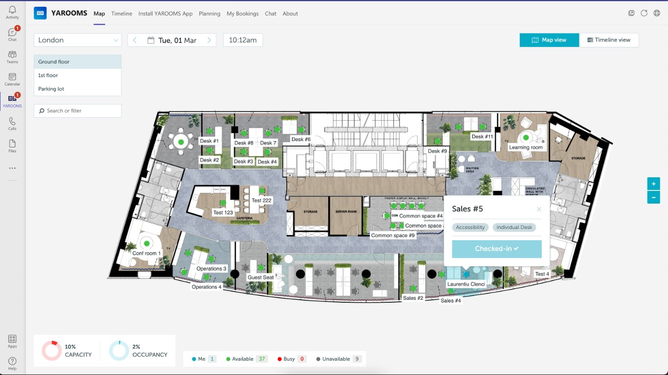668x375 pixels.
Task: Open the globe website icon
Action: pyautogui.click(x=657, y=13)
